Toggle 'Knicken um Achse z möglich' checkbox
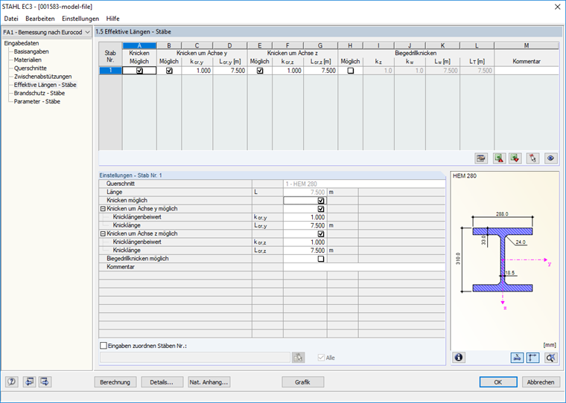566x403 pixels. point(321,233)
